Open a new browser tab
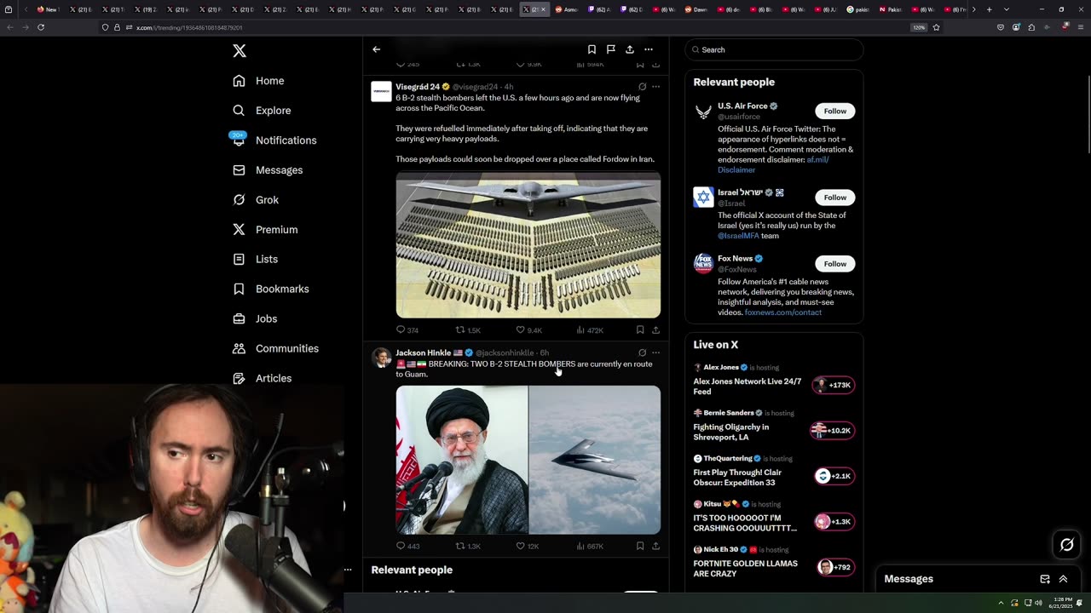Screen dimensions: 1091x613 tap(989, 9)
